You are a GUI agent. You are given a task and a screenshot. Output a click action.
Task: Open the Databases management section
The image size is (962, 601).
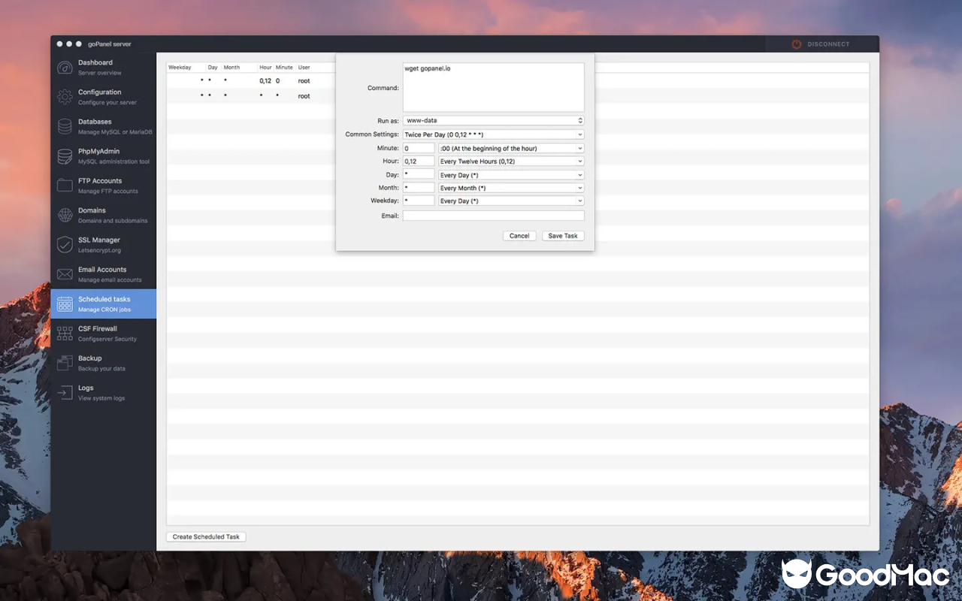tap(64, 125)
